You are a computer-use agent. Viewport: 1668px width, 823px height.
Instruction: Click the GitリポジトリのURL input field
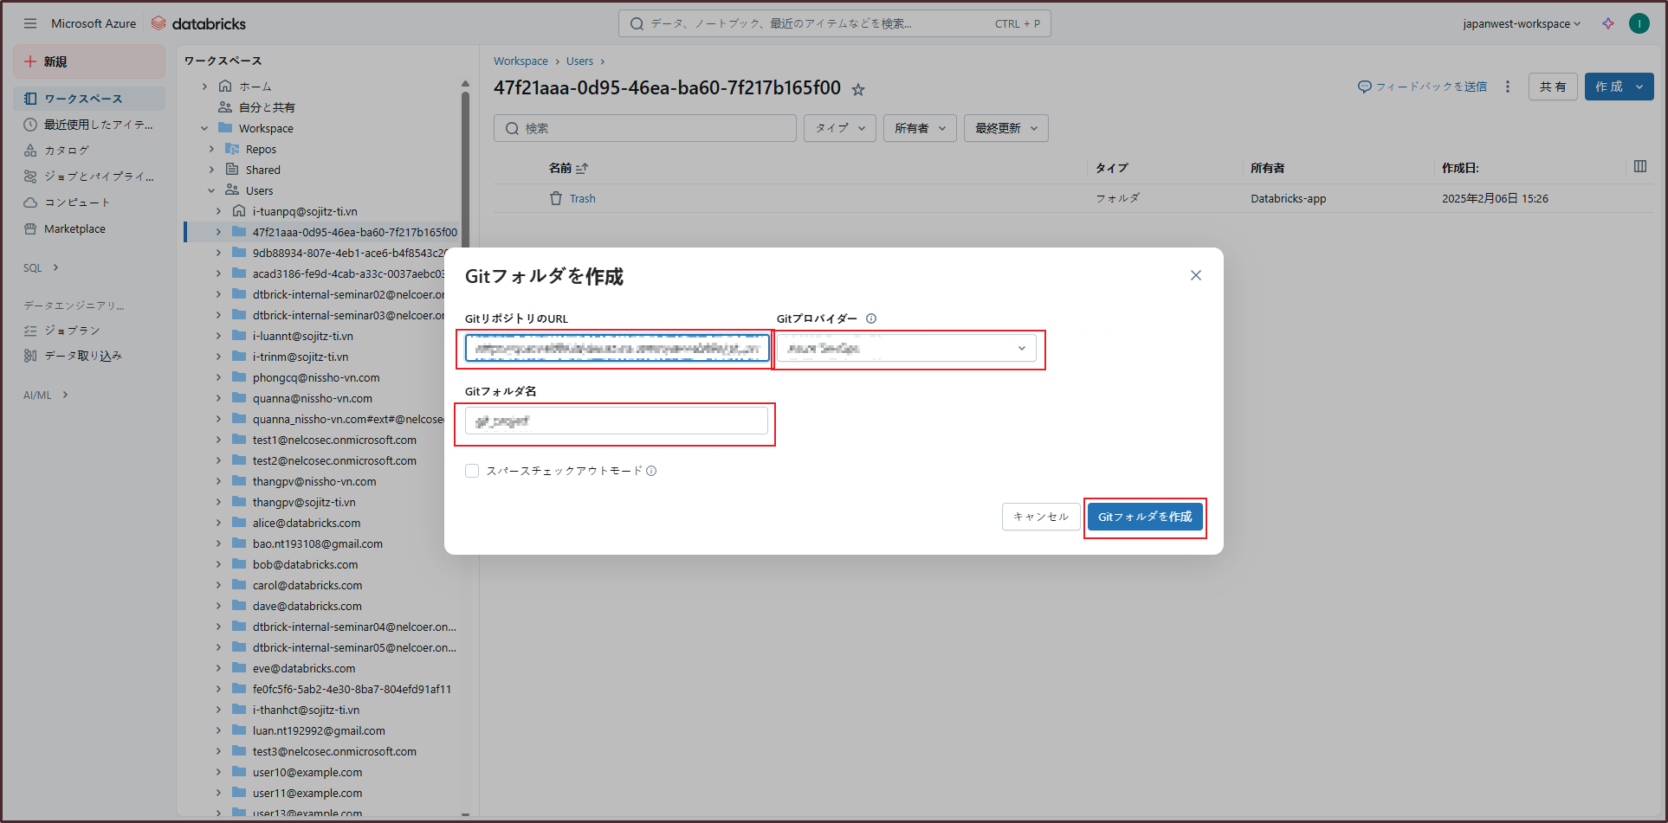(616, 348)
